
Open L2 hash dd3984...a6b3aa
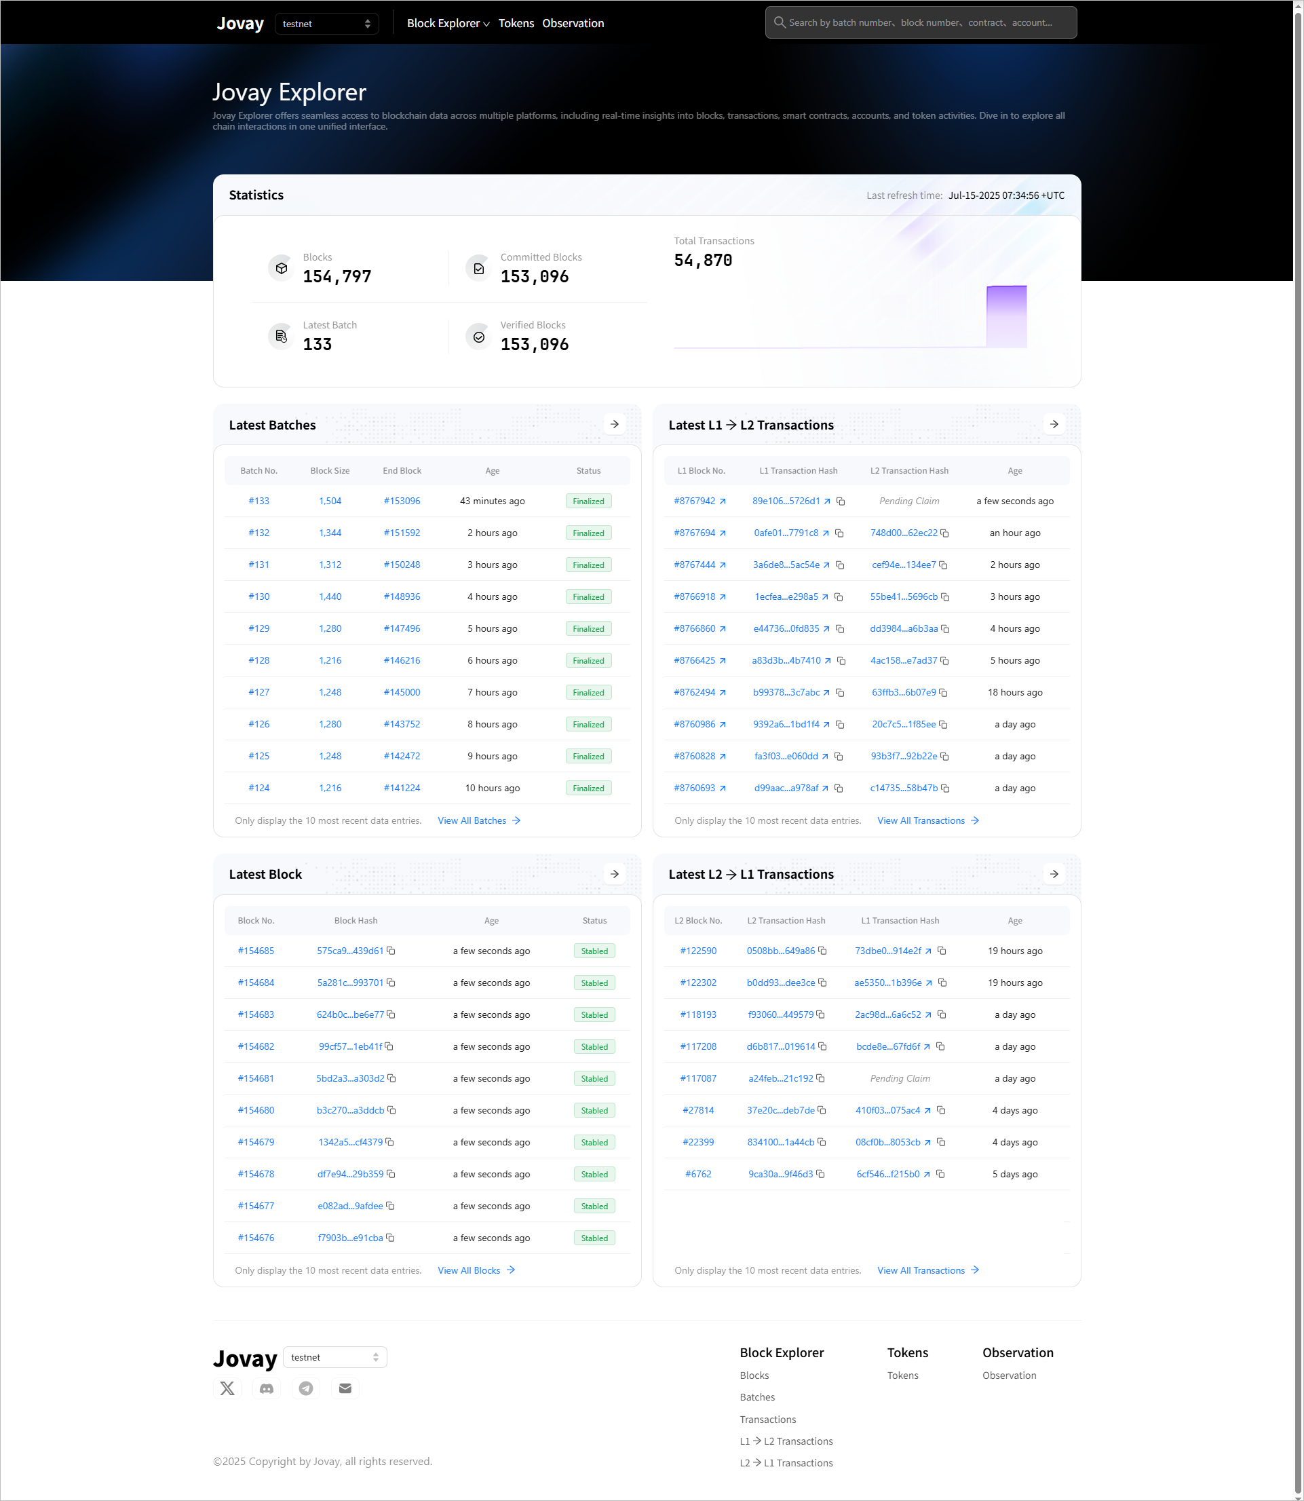click(x=904, y=628)
